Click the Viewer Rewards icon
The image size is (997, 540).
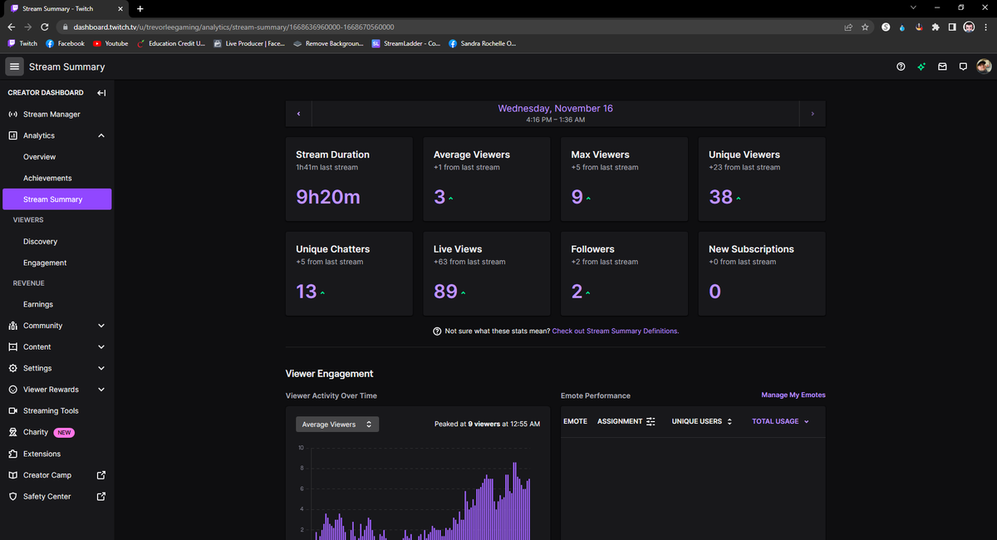(13, 390)
